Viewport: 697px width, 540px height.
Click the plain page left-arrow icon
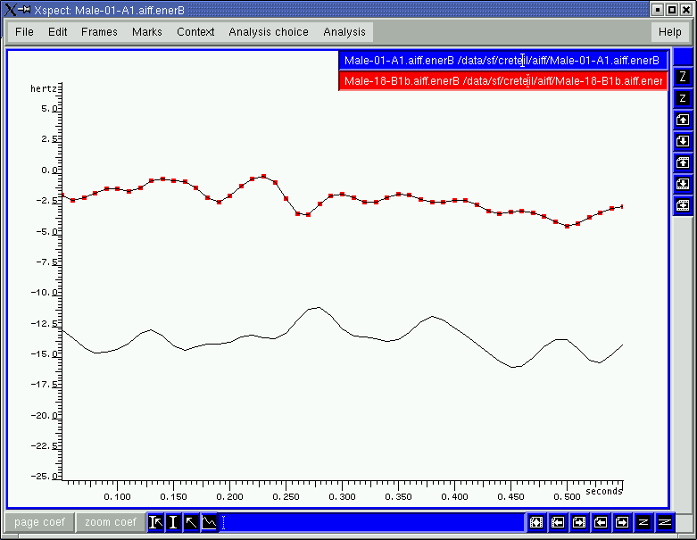pyautogui.click(x=600, y=522)
